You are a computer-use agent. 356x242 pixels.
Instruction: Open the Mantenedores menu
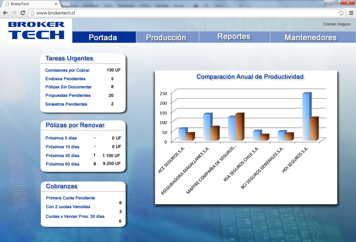pos(310,37)
